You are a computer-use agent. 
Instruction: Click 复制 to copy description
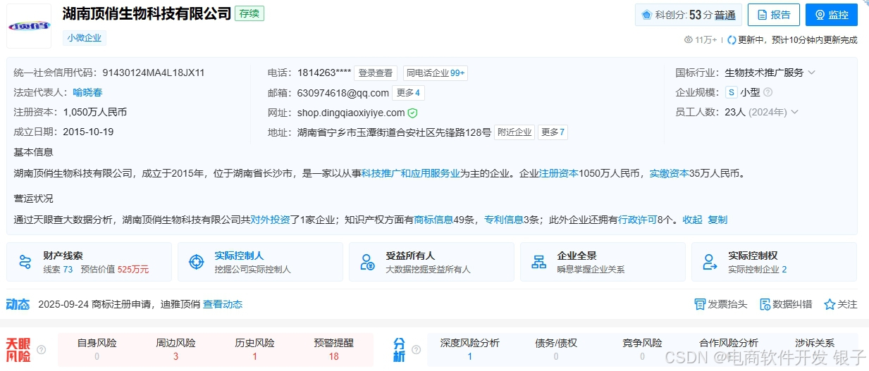click(717, 220)
